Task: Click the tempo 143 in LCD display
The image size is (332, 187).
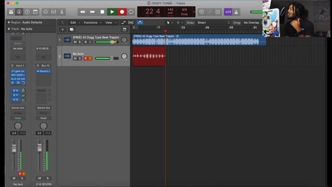Action: pyautogui.click(x=170, y=9)
